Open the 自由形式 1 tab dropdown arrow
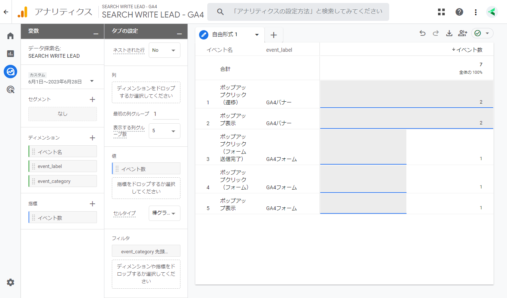 (x=257, y=35)
